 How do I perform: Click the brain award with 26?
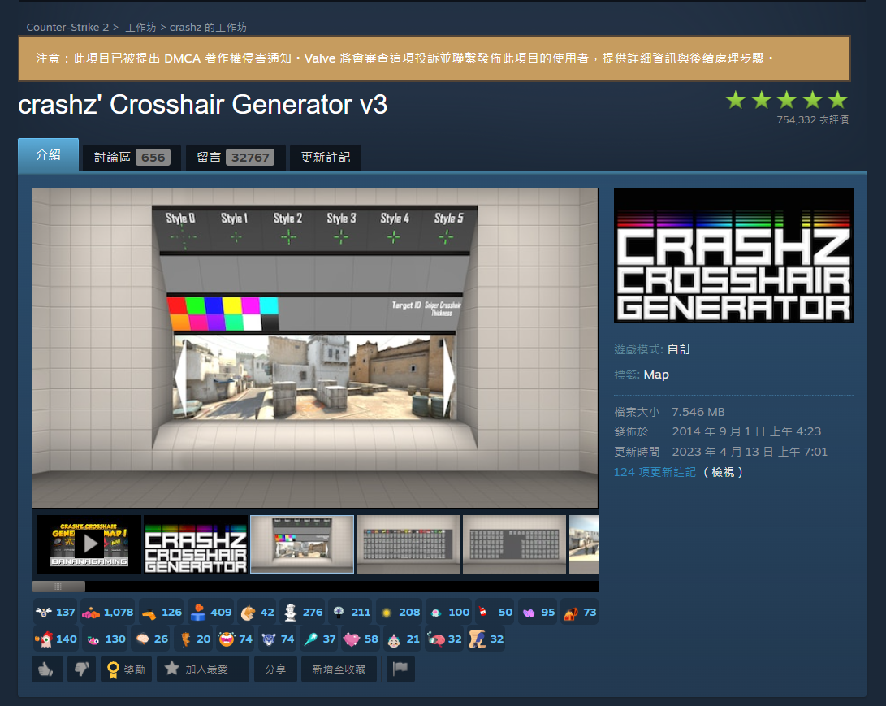click(151, 639)
